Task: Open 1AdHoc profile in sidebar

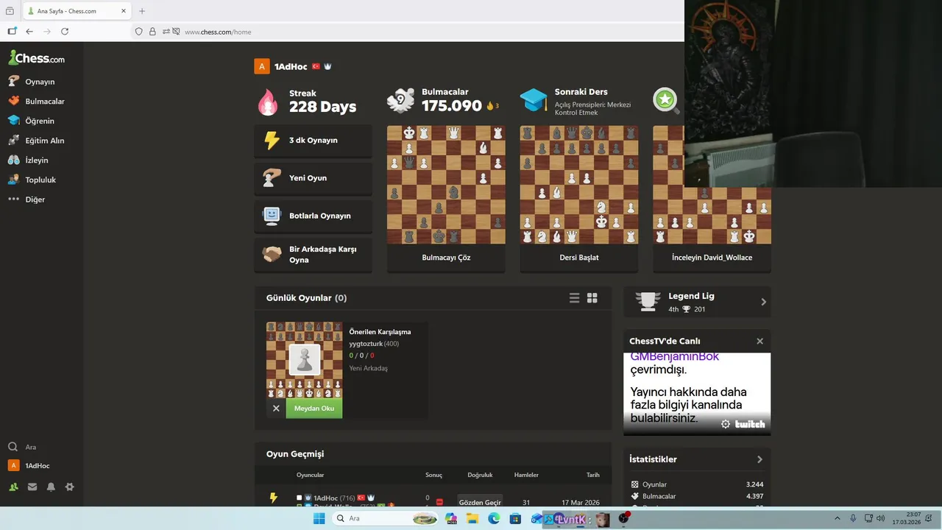Action: [37, 466]
